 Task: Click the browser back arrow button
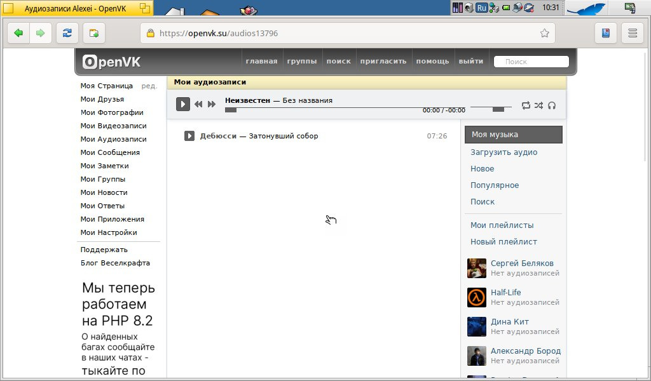tap(18, 33)
